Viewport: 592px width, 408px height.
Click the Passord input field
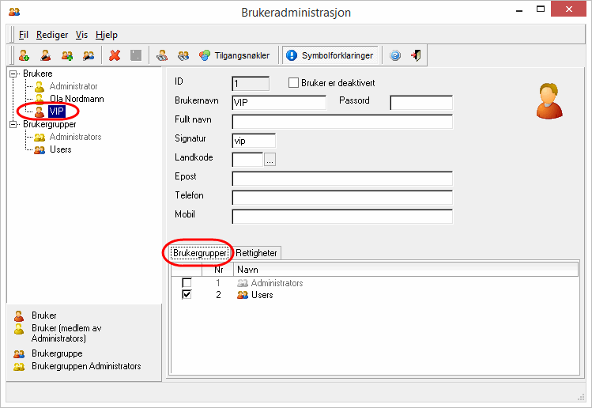420,103
